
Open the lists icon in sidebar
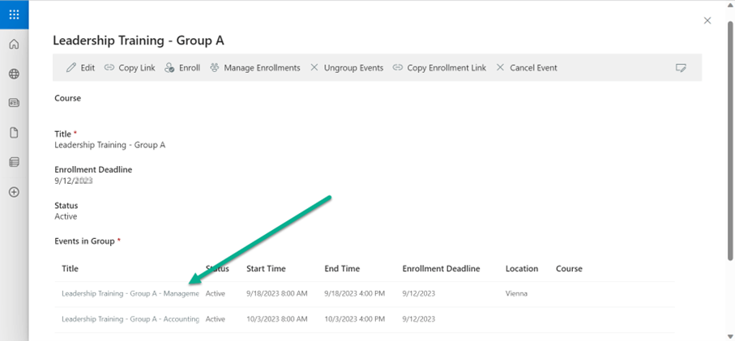pos(14,162)
